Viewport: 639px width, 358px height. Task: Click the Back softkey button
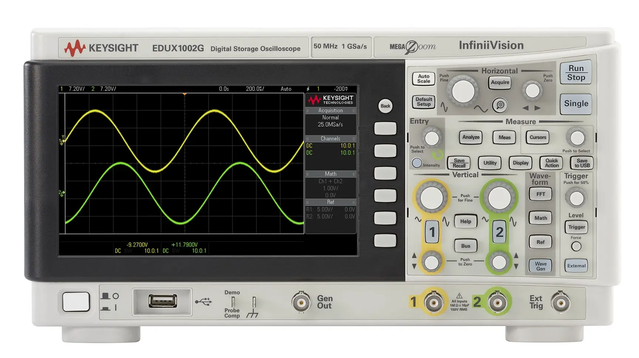(385, 106)
